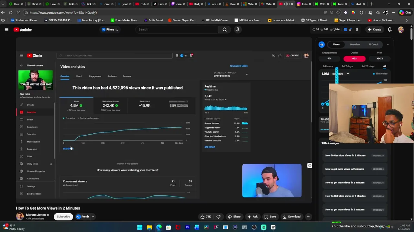Switch to Overview tab in vidIQ panel
This screenshot has height=232, width=414.
point(355,44)
